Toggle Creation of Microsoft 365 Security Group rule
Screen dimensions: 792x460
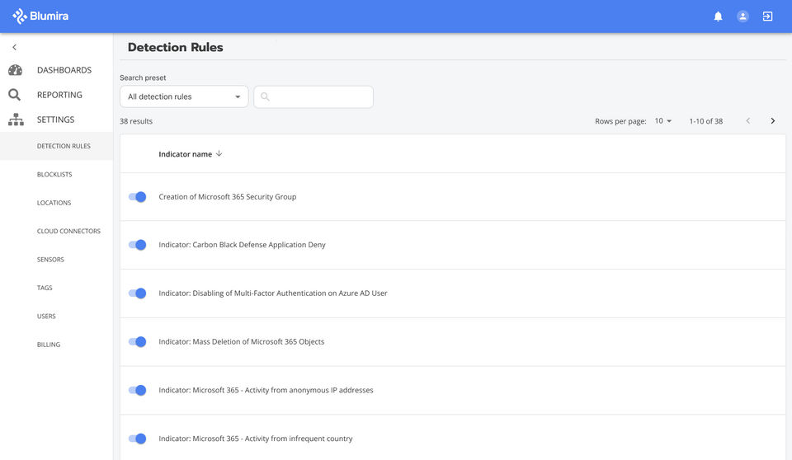pyautogui.click(x=138, y=196)
